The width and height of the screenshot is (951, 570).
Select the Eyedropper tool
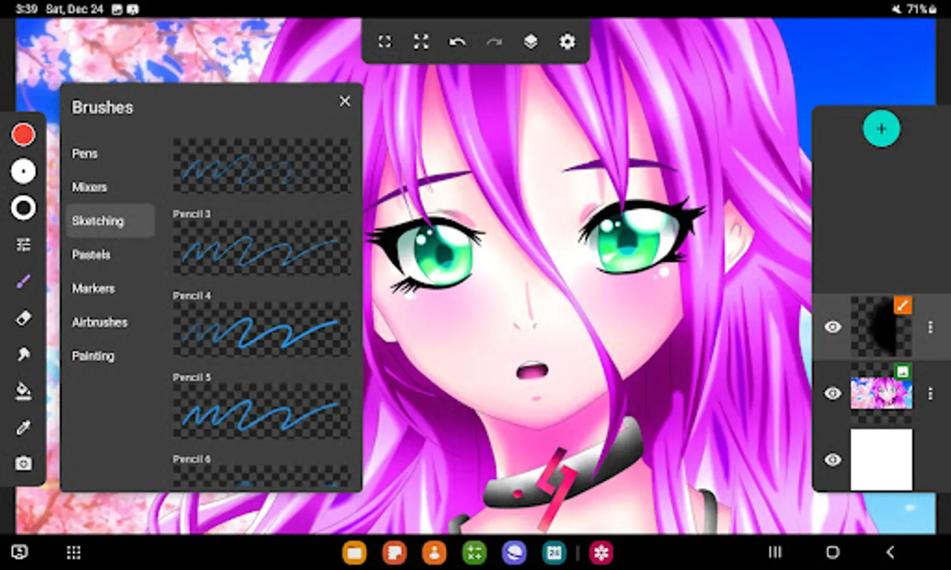(23, 427)
